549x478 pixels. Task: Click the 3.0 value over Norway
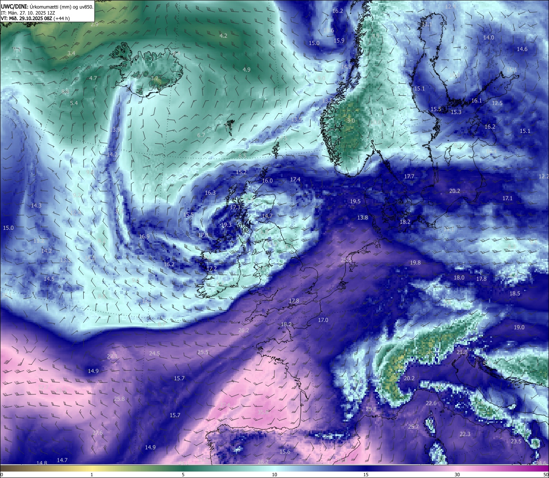click(351, 121)
